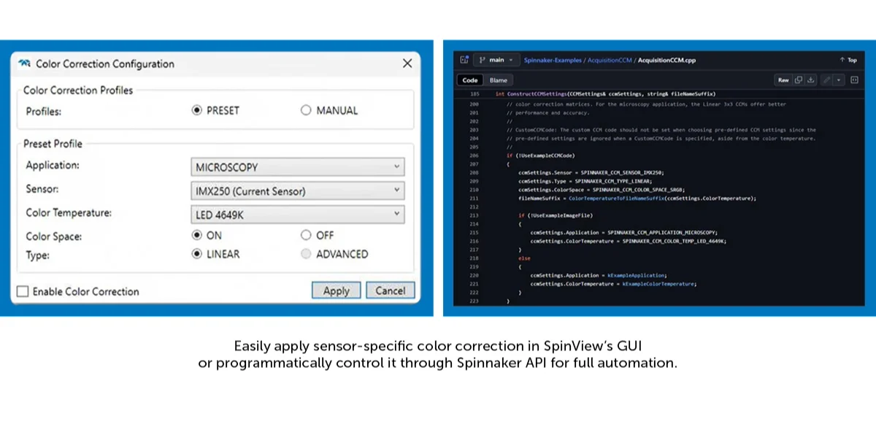The height and width of the screenshot is (438, 876).
Task: Expand the Sensor IMX250 dropdown
Action: 297,191
